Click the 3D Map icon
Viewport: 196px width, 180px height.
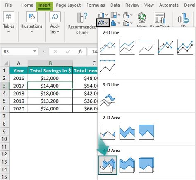pyautogui.click(x=183, y=18)
